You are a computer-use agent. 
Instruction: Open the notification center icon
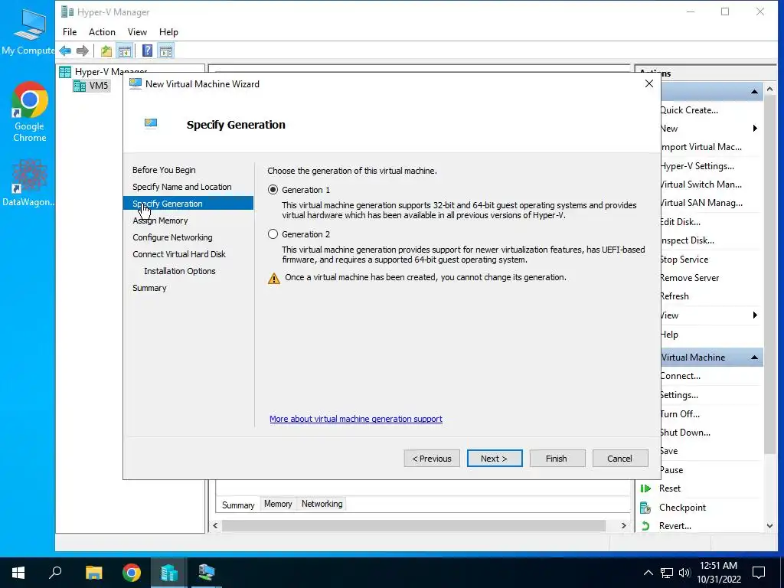pos(759,573)
